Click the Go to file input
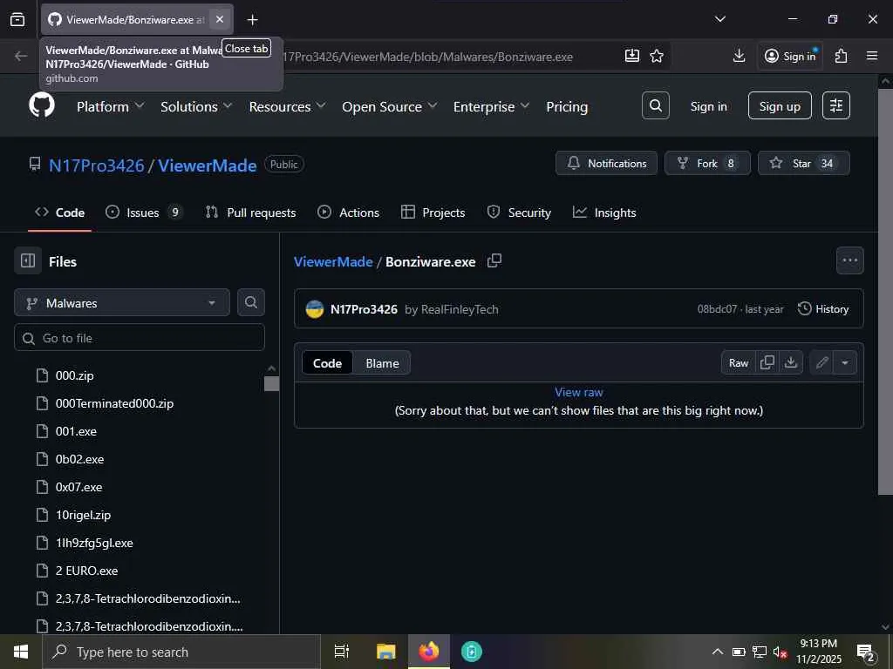This screenshot has width=893, height=669. tap(140, 338)
